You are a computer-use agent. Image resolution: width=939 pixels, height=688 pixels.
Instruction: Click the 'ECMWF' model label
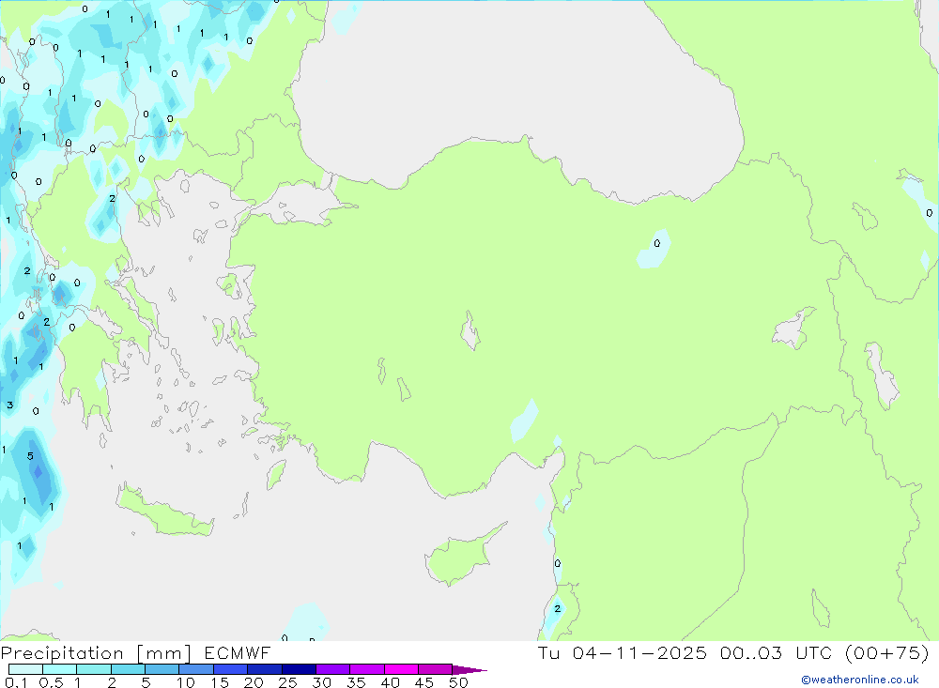238,653
